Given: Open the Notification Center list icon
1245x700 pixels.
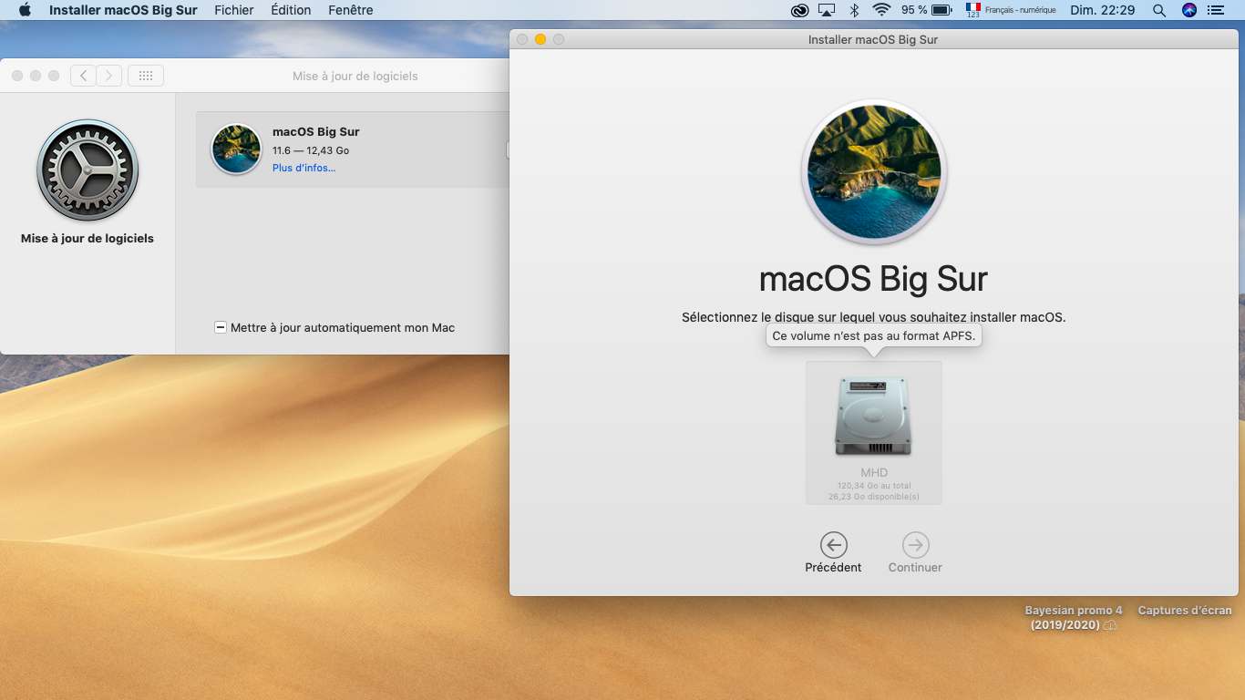Looking at the screenshot, I should click(1216, 10).
